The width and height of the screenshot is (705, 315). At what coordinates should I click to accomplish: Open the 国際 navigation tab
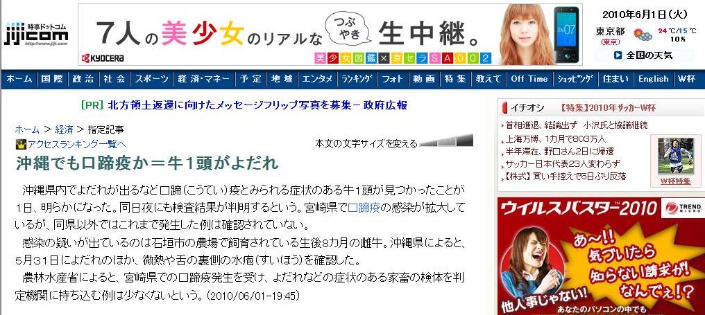[52, 79]
